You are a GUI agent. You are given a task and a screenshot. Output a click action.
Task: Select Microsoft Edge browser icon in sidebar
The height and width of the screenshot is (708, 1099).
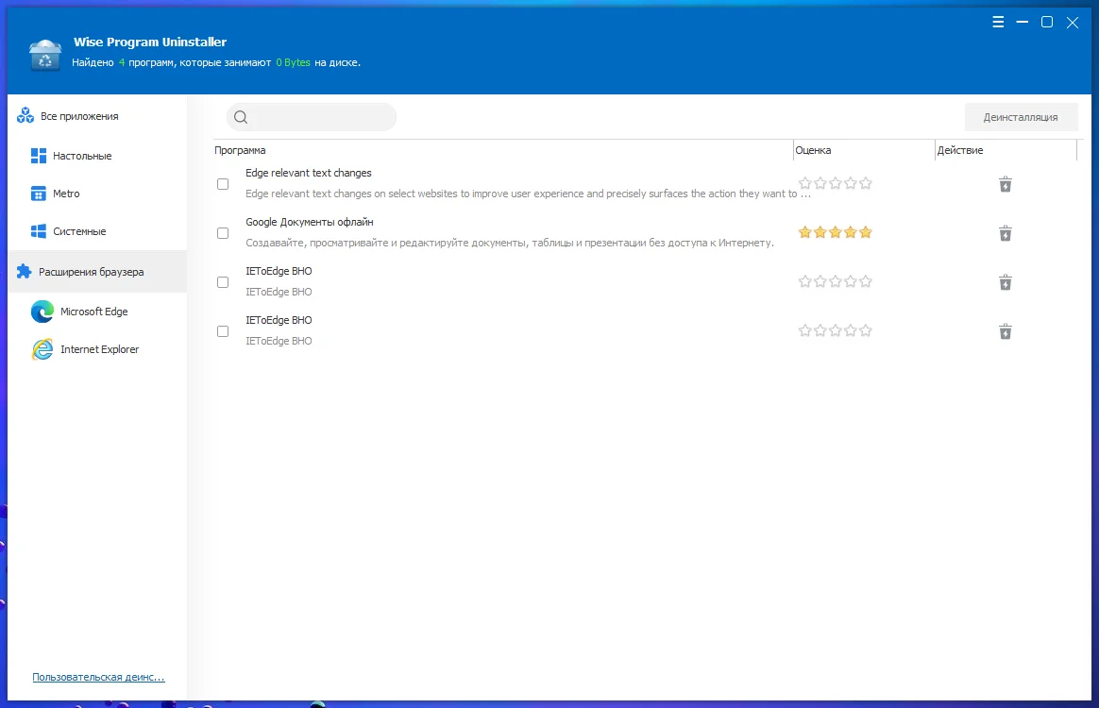click(42, 312)
